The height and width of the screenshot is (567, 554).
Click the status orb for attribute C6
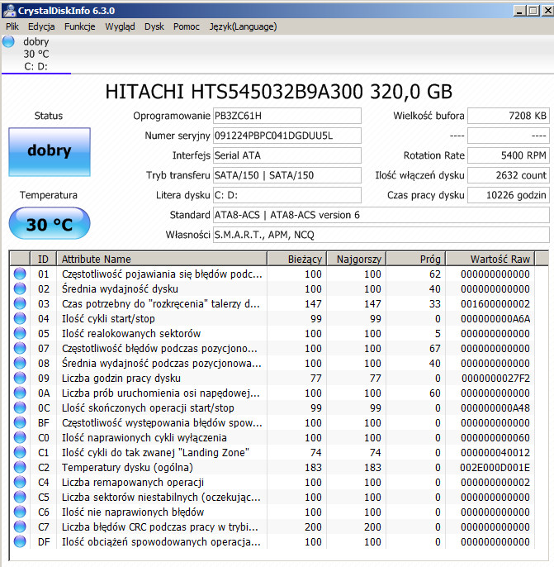tap(20, 512)
